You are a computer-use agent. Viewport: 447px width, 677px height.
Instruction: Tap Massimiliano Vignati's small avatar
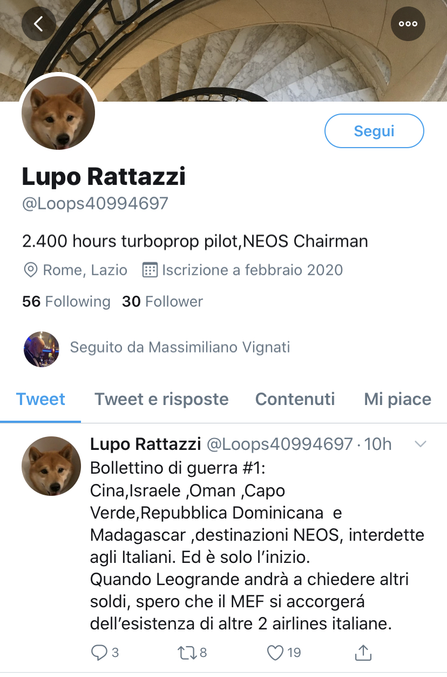[42, 349]
